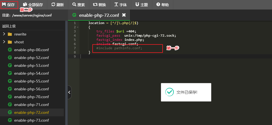Select enable-php-72.conf in file list
Image resolution: width=272 pixels, height=125 pixels.
[x=32, y=112]
